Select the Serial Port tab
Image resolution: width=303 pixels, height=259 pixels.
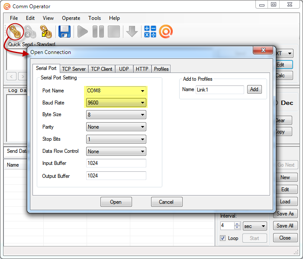tap(46, 68)
